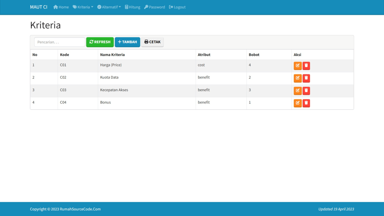Delete the Harga (Price) criterion row
384x216 pixels.
point(306,66)
